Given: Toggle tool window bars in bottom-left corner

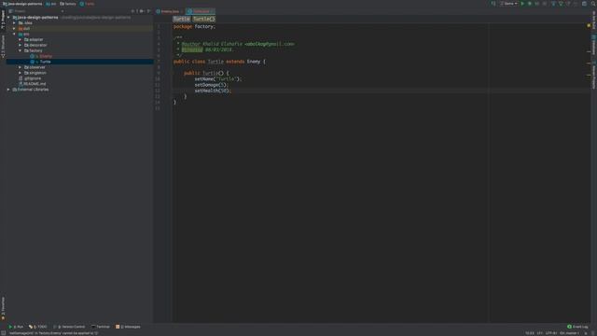Looking at the screenshot, I should coord(4,333).
